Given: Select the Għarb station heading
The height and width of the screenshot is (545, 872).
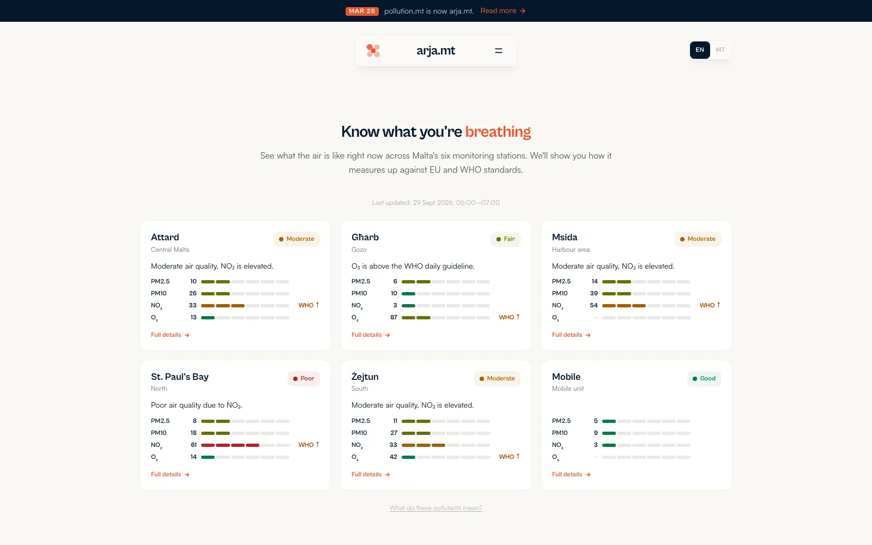Looking at the screenshot, I should [365, 237].
